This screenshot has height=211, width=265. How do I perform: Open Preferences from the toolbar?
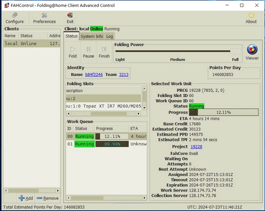pyautogui.click(x=44, y=18)
